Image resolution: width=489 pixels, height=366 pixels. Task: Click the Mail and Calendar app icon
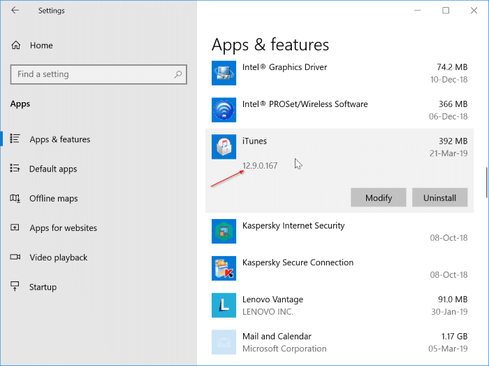[x=224, y=342]
